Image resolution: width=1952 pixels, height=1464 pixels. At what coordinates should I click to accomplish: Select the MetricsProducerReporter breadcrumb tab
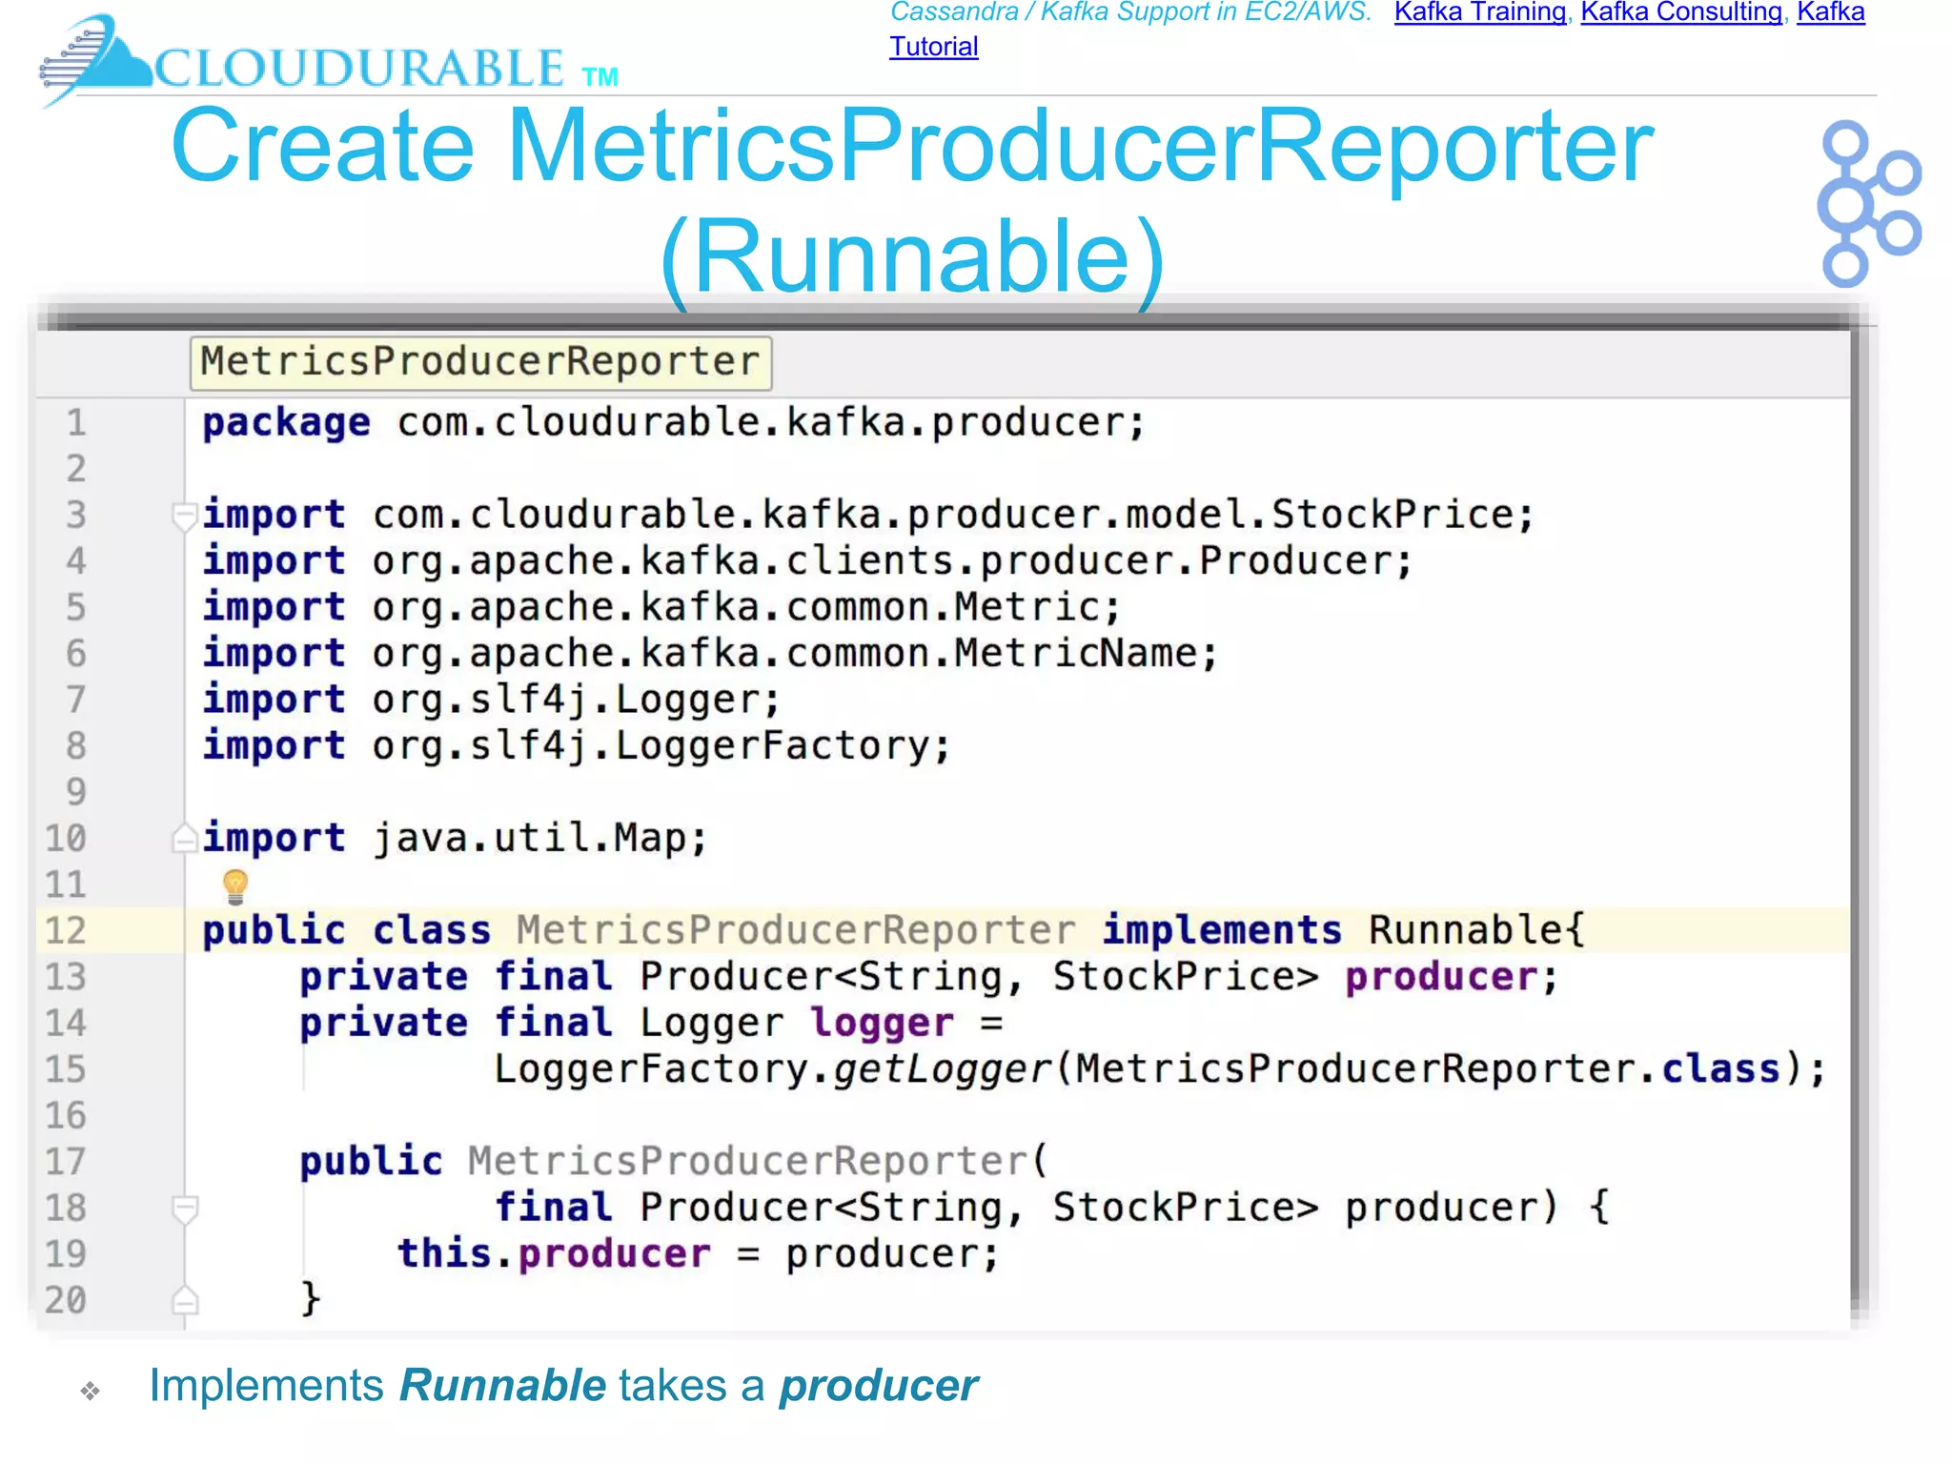tap(480, 362)
